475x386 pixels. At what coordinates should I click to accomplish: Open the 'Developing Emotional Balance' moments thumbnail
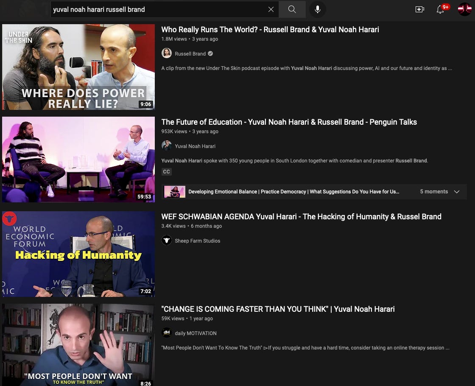174,192
